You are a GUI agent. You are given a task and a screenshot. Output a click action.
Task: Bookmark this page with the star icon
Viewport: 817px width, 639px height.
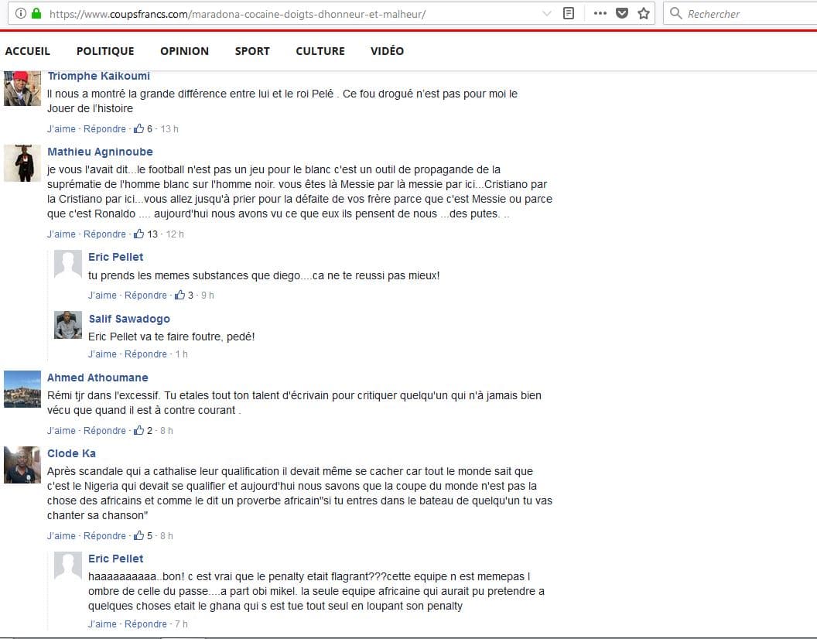point(644,14)
